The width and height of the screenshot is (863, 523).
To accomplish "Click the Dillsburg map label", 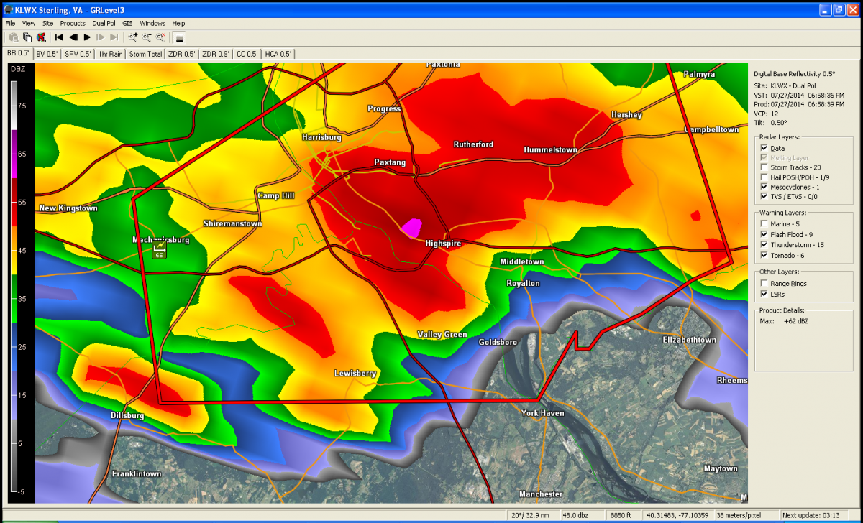I will click(127, 415).
